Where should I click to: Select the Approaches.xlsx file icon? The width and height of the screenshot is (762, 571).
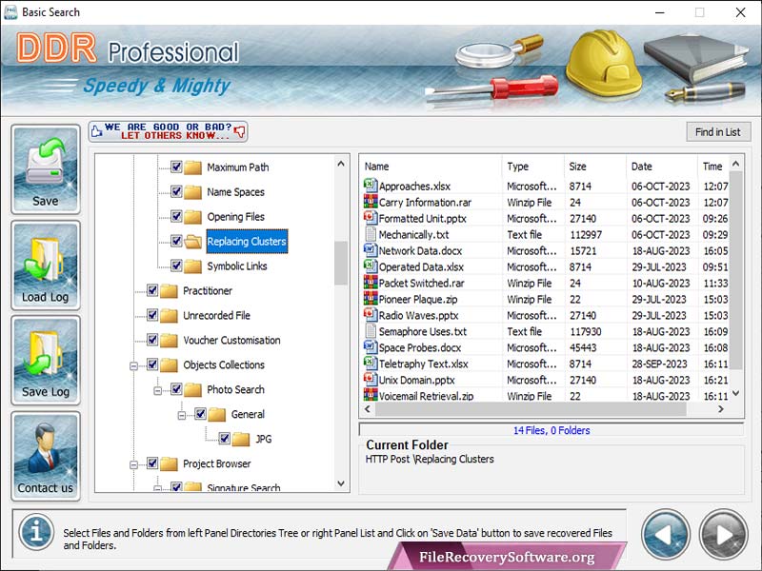[371, 185]
